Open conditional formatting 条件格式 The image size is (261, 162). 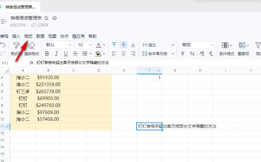click(227, 49)
